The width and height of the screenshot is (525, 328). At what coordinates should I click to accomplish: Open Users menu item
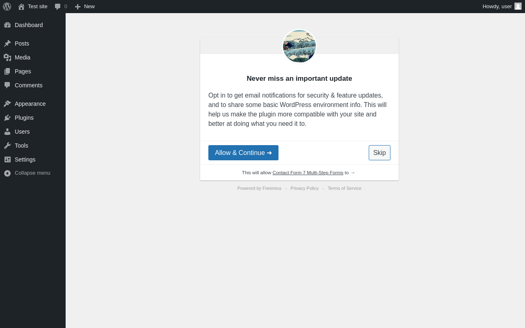coord(33,132)
